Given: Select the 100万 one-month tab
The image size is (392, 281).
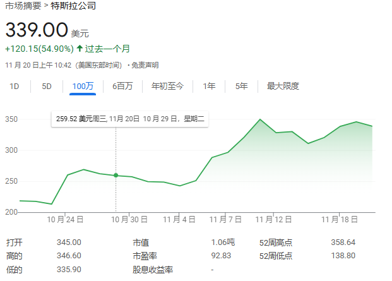Looking at the screenshot, I should pyautogui.click(x=83, y=87).
